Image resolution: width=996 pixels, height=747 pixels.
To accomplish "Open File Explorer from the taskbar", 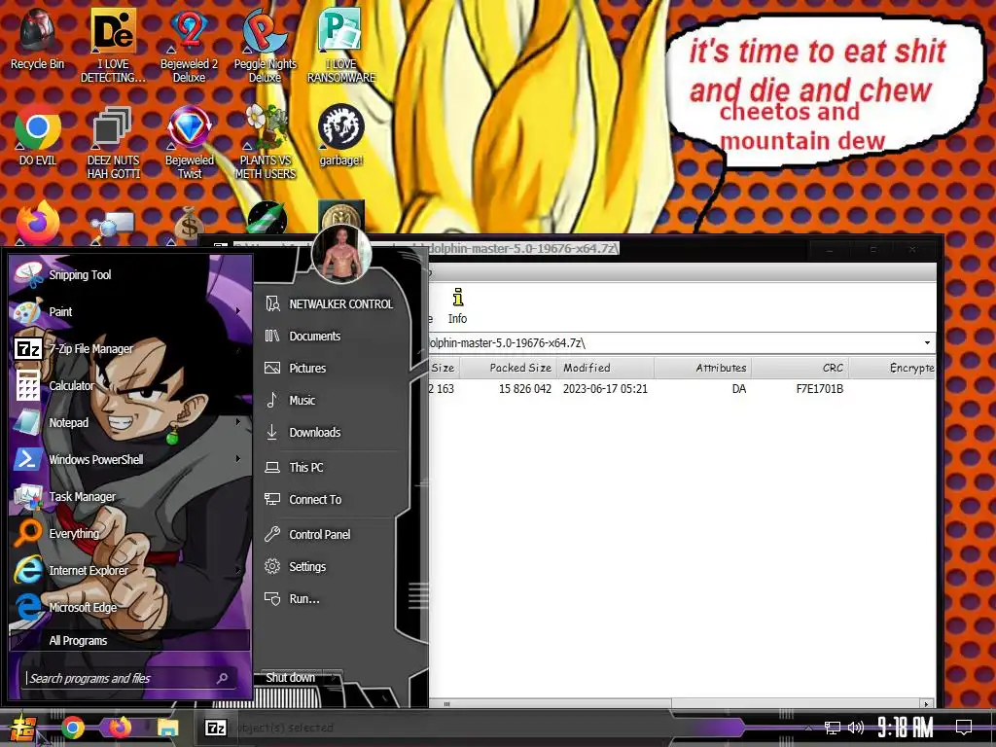I will point(167,728).
